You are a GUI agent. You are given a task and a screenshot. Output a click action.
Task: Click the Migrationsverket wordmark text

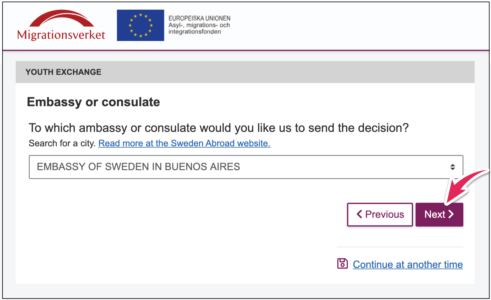[61, 35]
